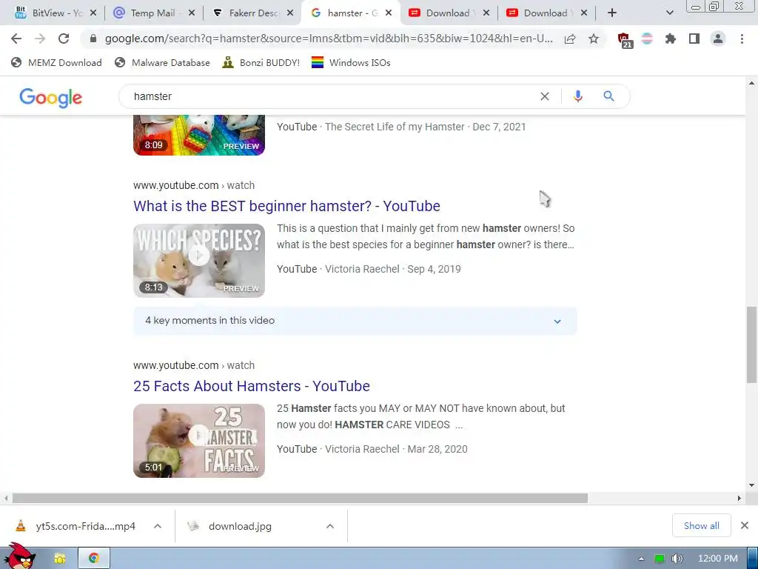This screenshot has width=758, height=569.
Task: Open Chrome three-dot menu
Action: tap(742, 39)
